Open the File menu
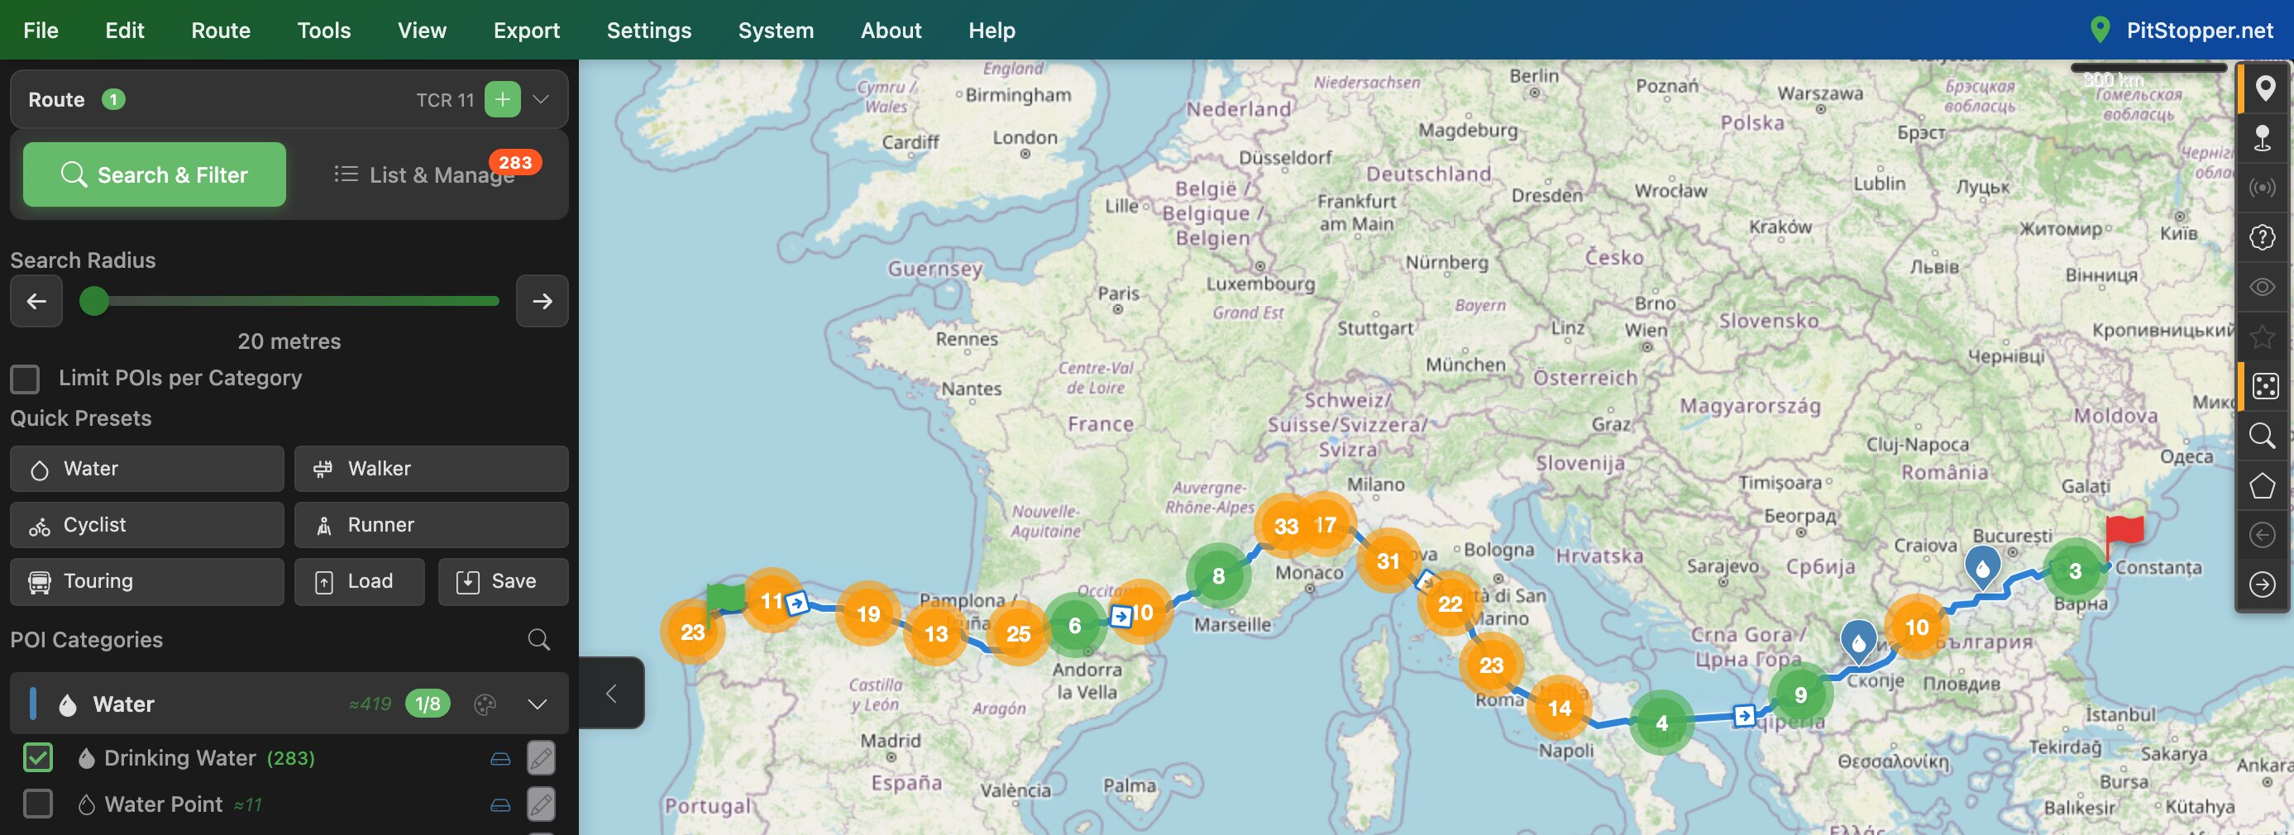2294x835 pixels. [x=41, y=31]
